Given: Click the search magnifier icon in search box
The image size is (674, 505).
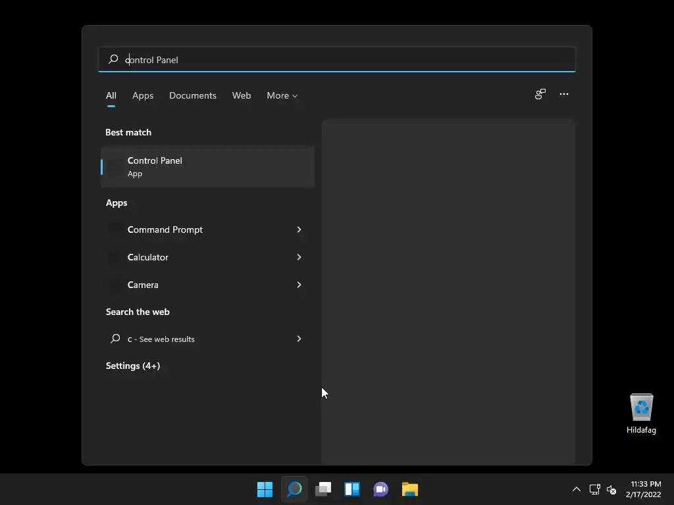Looking at the screenshot, I should (113, 59).
